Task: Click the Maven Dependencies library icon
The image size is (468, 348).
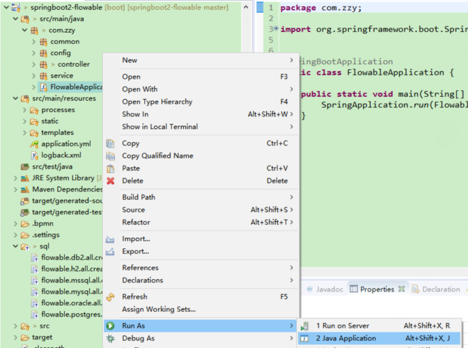Action: point(25,190)
